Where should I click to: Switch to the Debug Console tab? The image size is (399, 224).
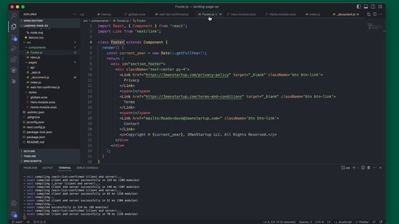(x=87, y=168)
